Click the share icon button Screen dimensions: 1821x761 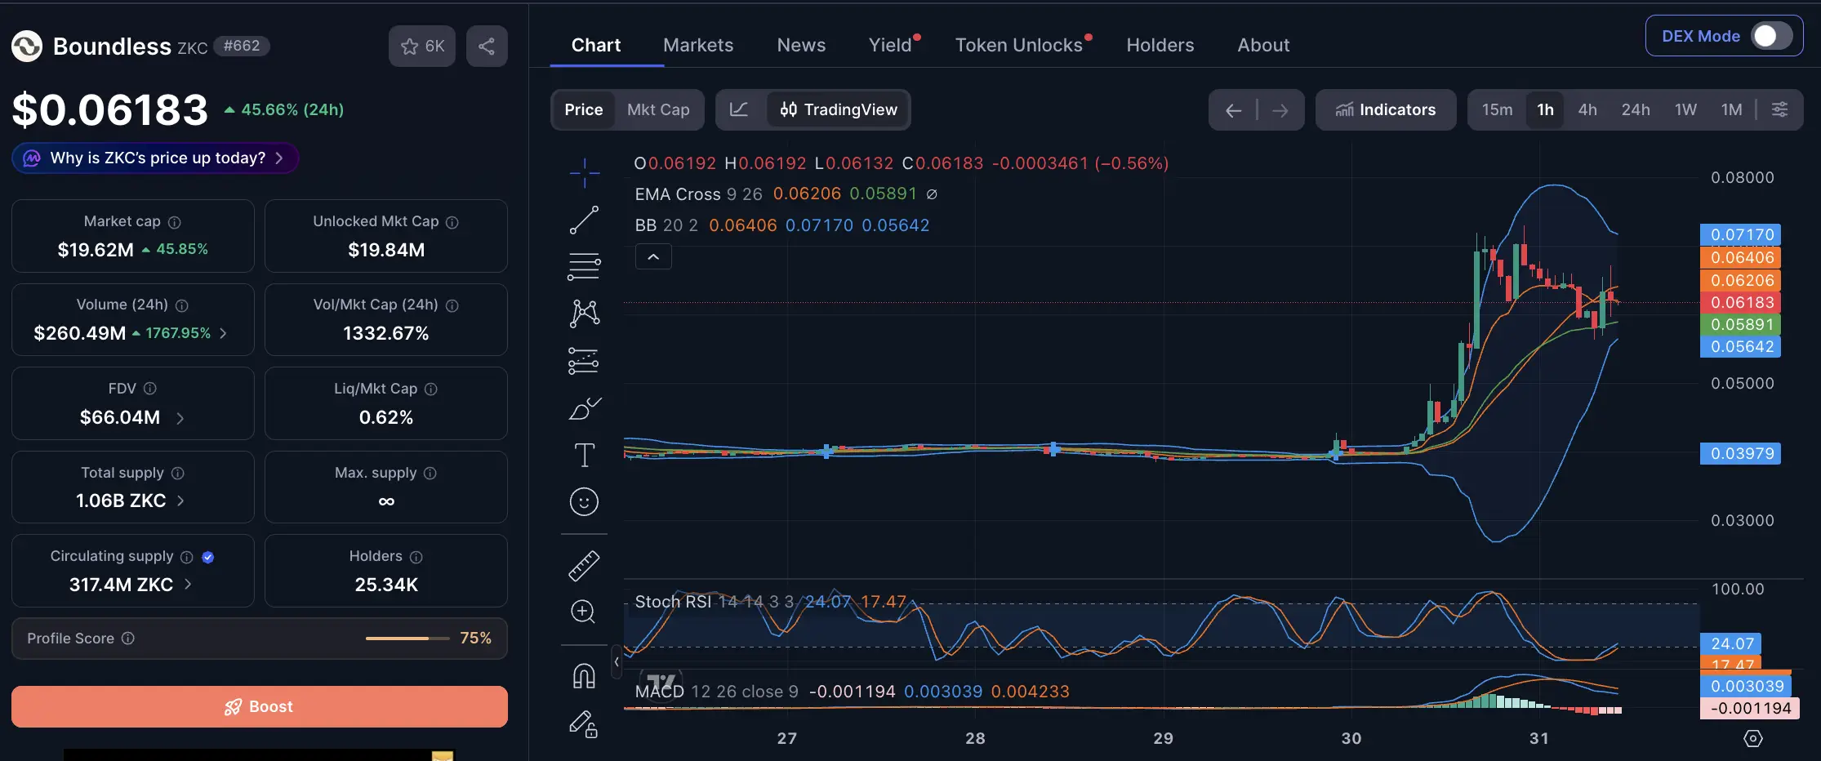(487, 46)
